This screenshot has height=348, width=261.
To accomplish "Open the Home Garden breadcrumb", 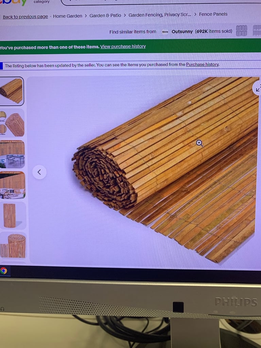I will tap(68, 16).
